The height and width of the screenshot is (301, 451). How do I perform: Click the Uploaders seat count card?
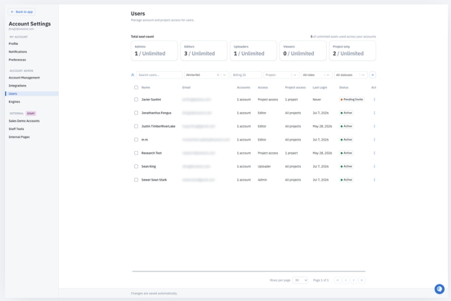[x=253, y=51]
